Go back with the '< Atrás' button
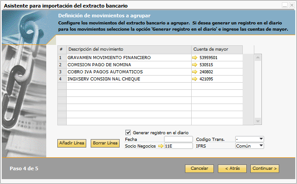 click(x=233, y=169)
